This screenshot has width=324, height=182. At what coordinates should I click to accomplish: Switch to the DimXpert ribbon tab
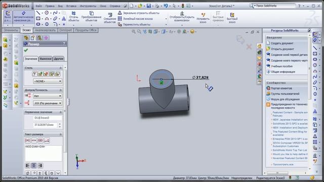point(65,30)
